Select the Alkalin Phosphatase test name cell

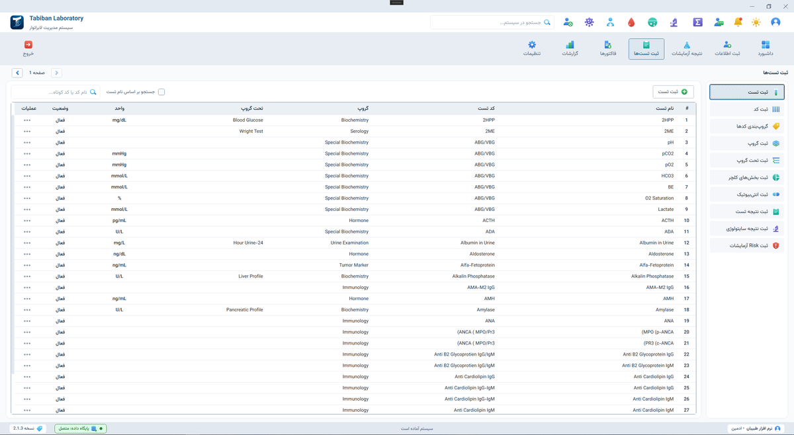click(652, 276)
